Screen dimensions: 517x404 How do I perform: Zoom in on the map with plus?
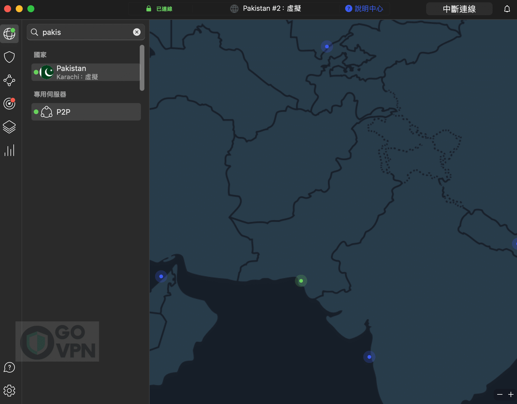coord(511,394)
